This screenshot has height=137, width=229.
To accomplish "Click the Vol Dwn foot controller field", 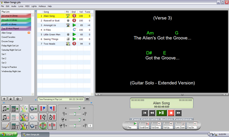I will coord(156,127).
